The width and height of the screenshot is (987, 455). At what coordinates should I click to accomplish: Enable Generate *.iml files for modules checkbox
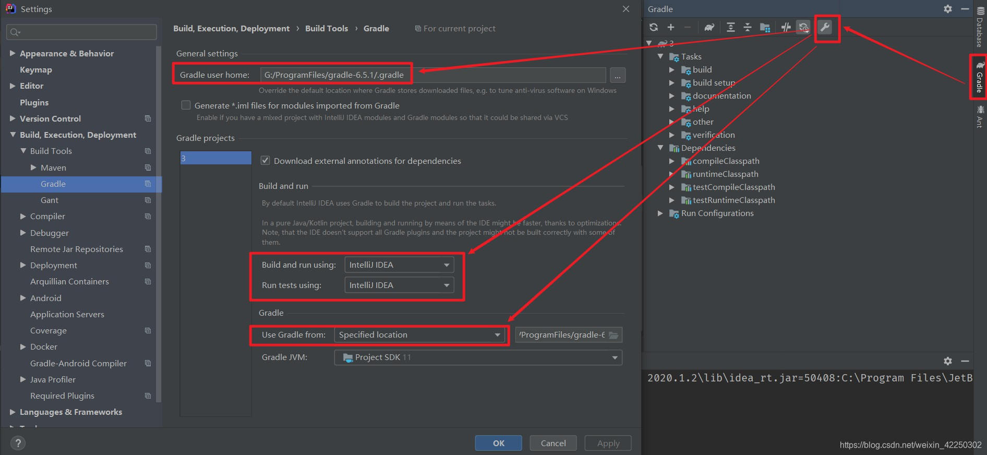point(186,105)
